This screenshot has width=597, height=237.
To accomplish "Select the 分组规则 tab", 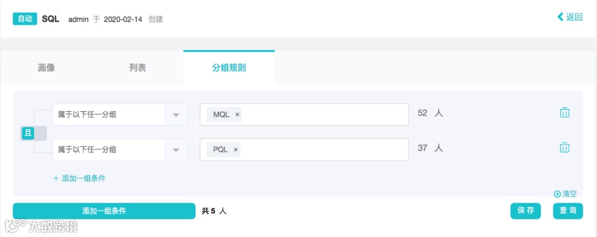I will tap(229, 68).
